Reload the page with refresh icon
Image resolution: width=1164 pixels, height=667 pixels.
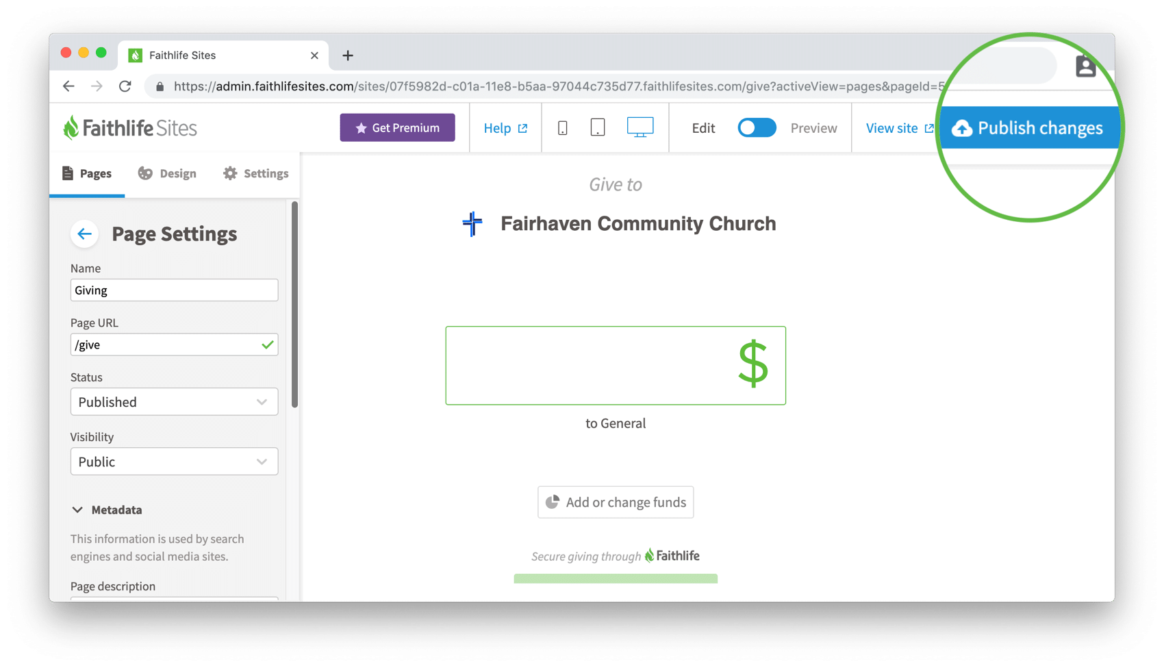point(125,86)
